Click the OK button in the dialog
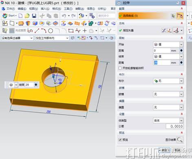The image size is (192, 159). click(x=164, y=150)
